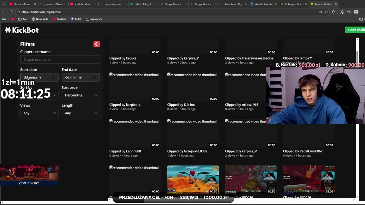
Task: Open the clip by PedalCwel6967
Action: [x=303, y=151]
